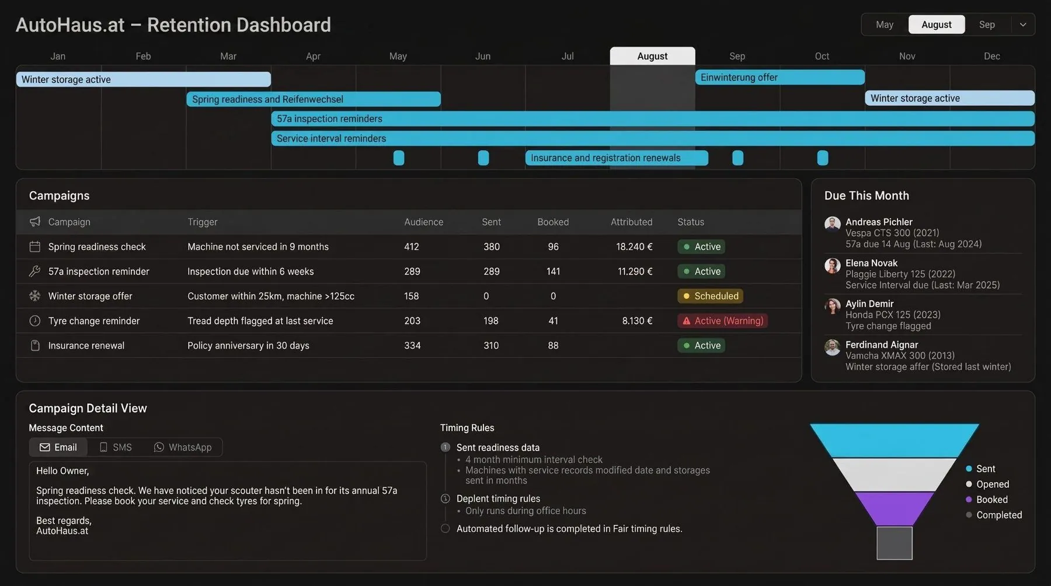Click the blue Sent funnel segment
This screenshot has height=586, width=1051.
(894, 441)
